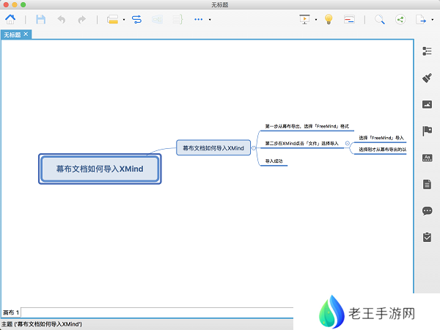Close the 无标题 tab
The height and width of the screenshot is (330, 440).
click(26, 34)
